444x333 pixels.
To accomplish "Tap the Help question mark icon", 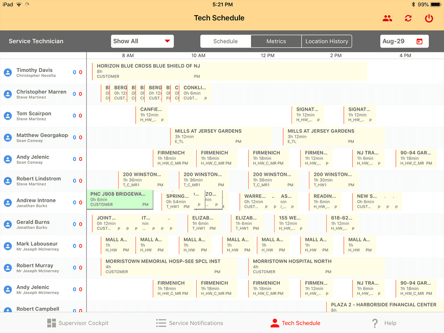I will tap(375, 323).
